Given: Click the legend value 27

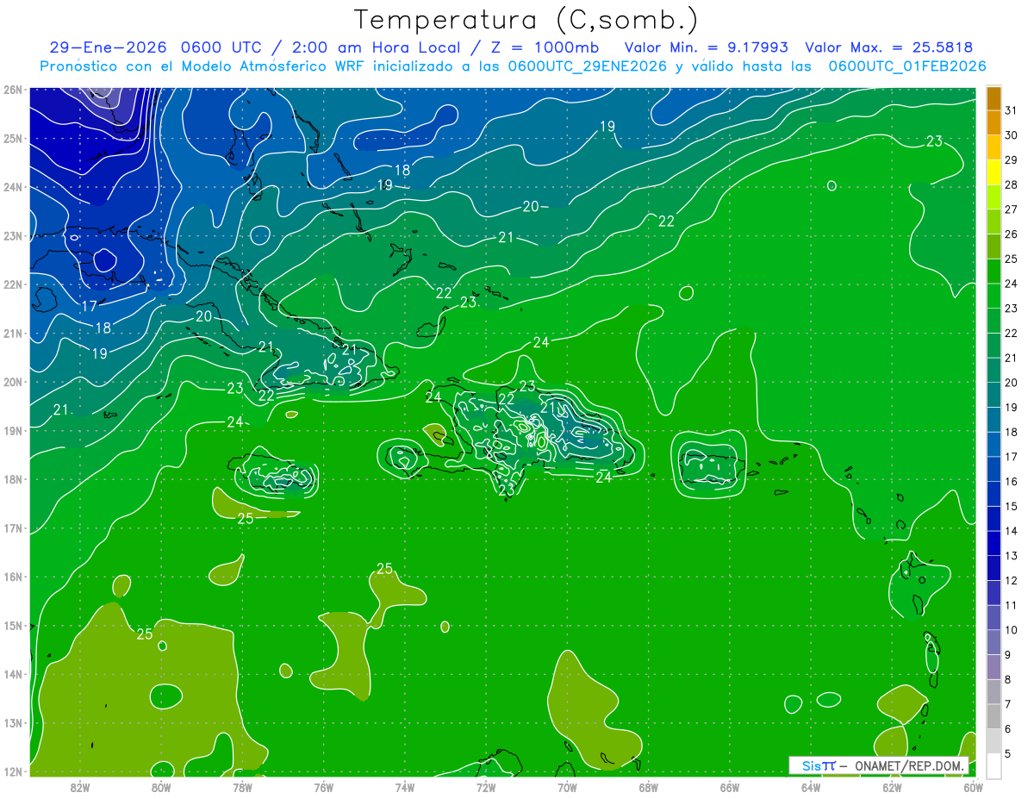Looking at the screenshot, I should (x=1012, y=209).
